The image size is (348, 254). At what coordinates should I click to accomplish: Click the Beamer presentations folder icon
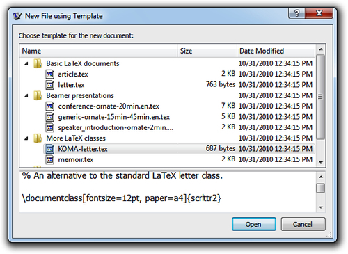[x=38, y=95]
